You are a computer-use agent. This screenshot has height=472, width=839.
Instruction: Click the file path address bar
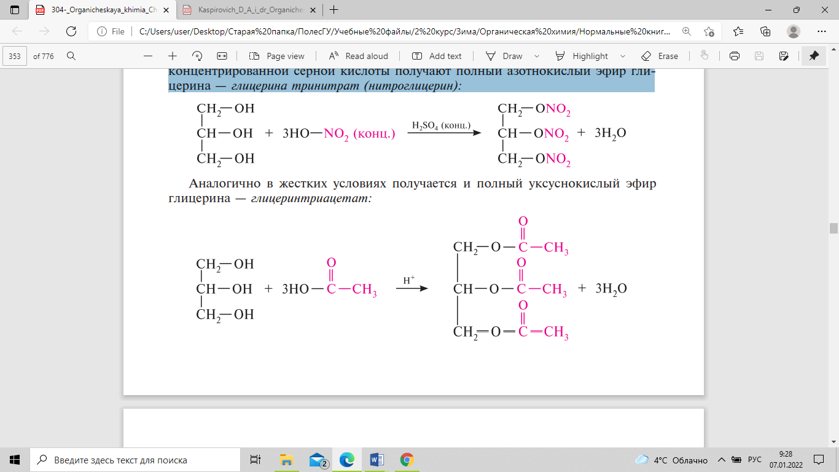405,31
